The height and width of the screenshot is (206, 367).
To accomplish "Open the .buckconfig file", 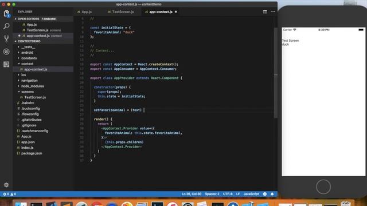I will 30,109.
